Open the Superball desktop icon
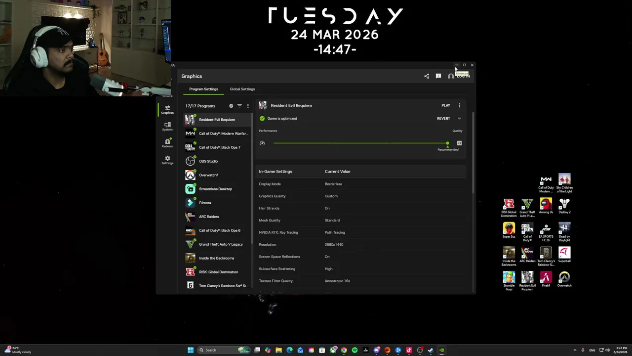The width and height of the screenshot is (632, 356). pyautogui.click(x=564, y=255)
